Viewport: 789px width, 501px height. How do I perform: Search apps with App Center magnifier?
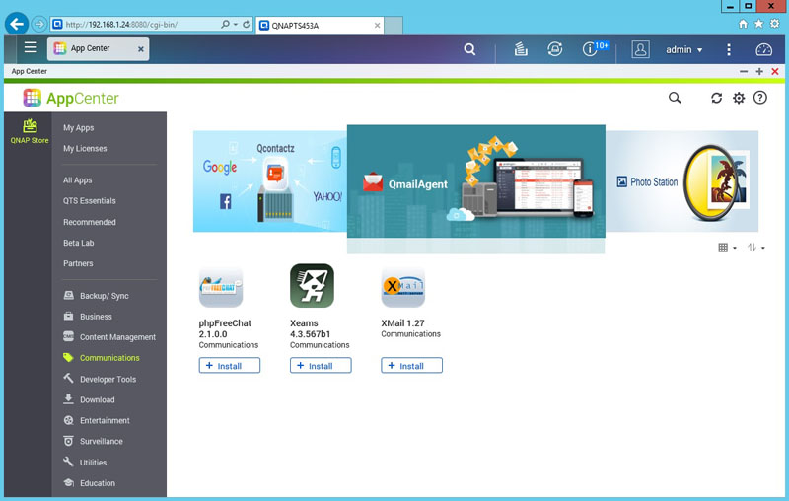[675, 98]
